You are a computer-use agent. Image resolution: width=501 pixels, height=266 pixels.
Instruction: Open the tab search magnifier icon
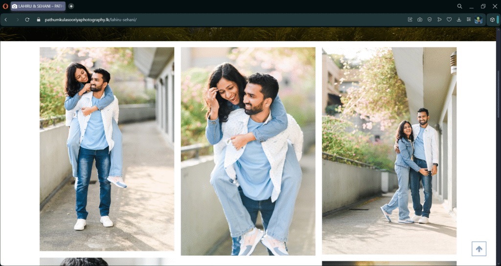tap(459, 6)
